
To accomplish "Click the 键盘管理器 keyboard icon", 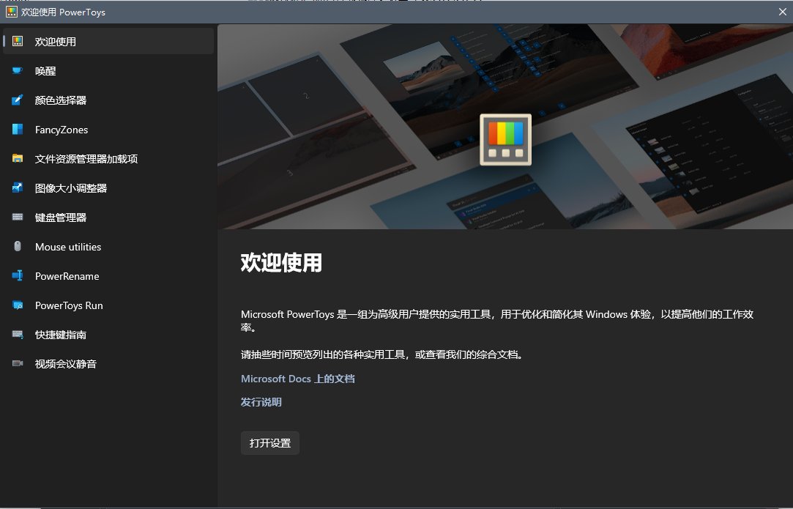I will [18, 217].
